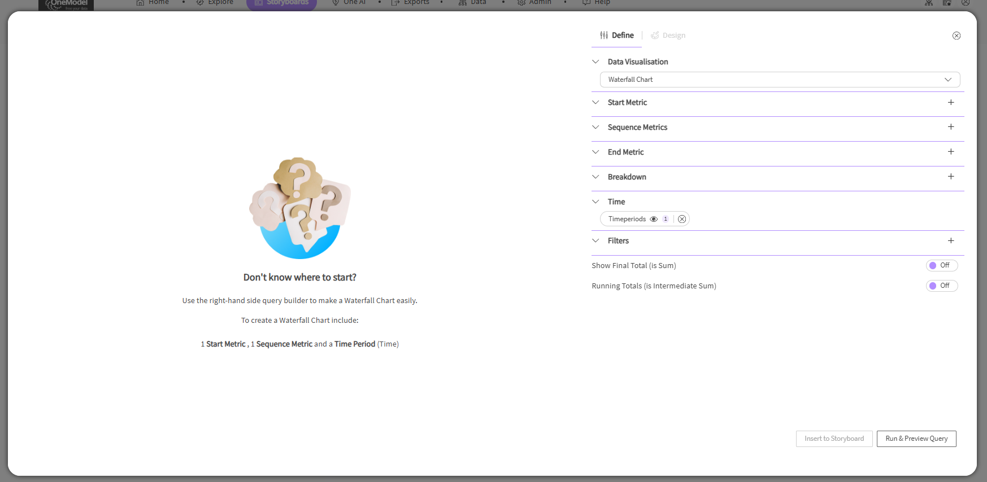987x482 pixels.
Task: Enable Show Final Total toggle
Action: click(941, 265)
